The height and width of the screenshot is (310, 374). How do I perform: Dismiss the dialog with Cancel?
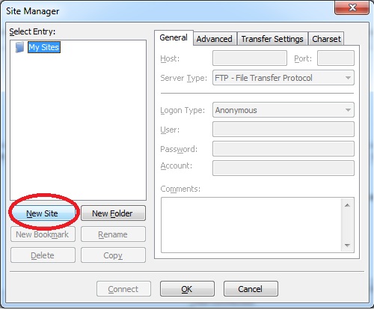click(251, 289)
